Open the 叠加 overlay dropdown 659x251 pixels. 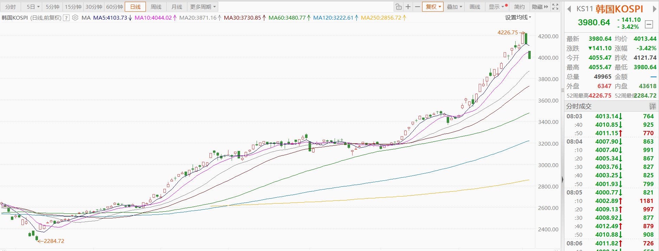(x=454, y=7)
